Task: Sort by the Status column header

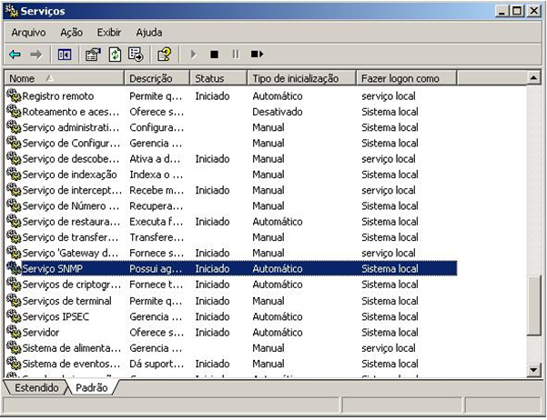Action: pyautogui.click(x=218, y=79)
